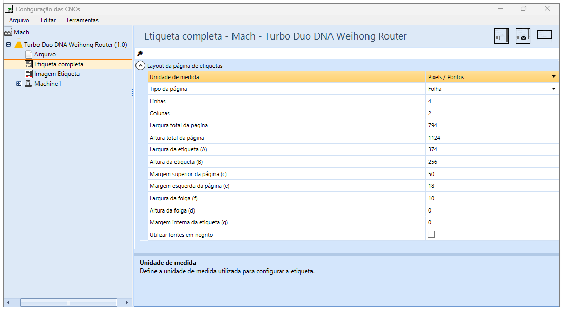Image resolution: width=563 pixels, height=309 pixels.
Task: Click the Altura total da página value 1124
Action: coord(492,137)
